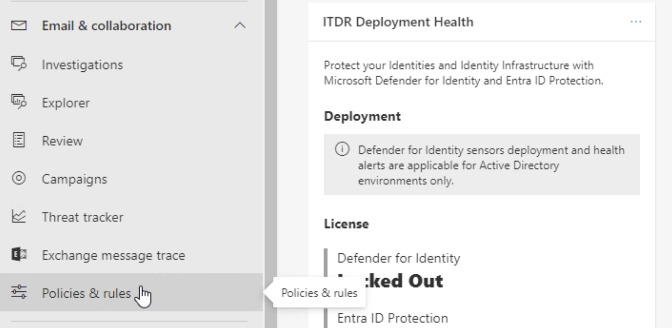The height and width of the screenshot is (328, 672).
Task: Click the Email & collaboration envelope icon
Action: [x=19, y=26]
